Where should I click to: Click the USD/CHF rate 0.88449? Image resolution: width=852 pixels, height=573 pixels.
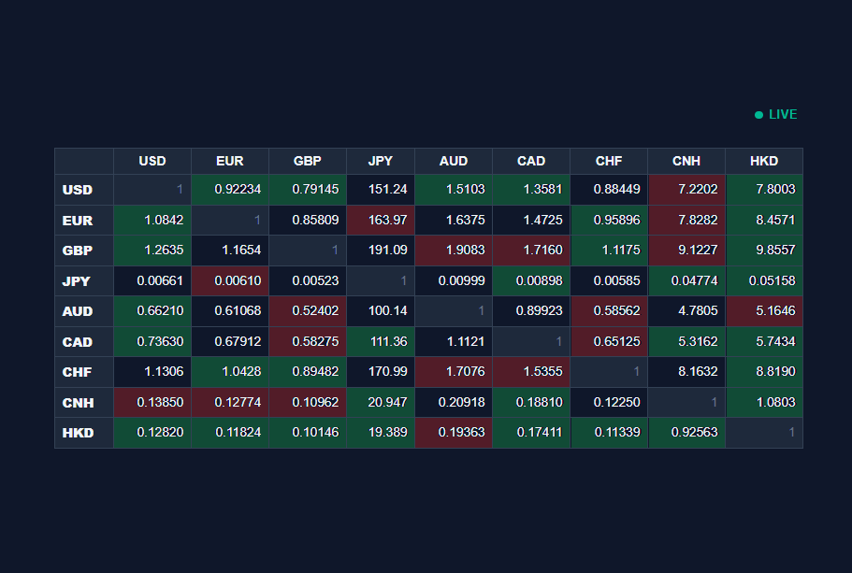609,190
